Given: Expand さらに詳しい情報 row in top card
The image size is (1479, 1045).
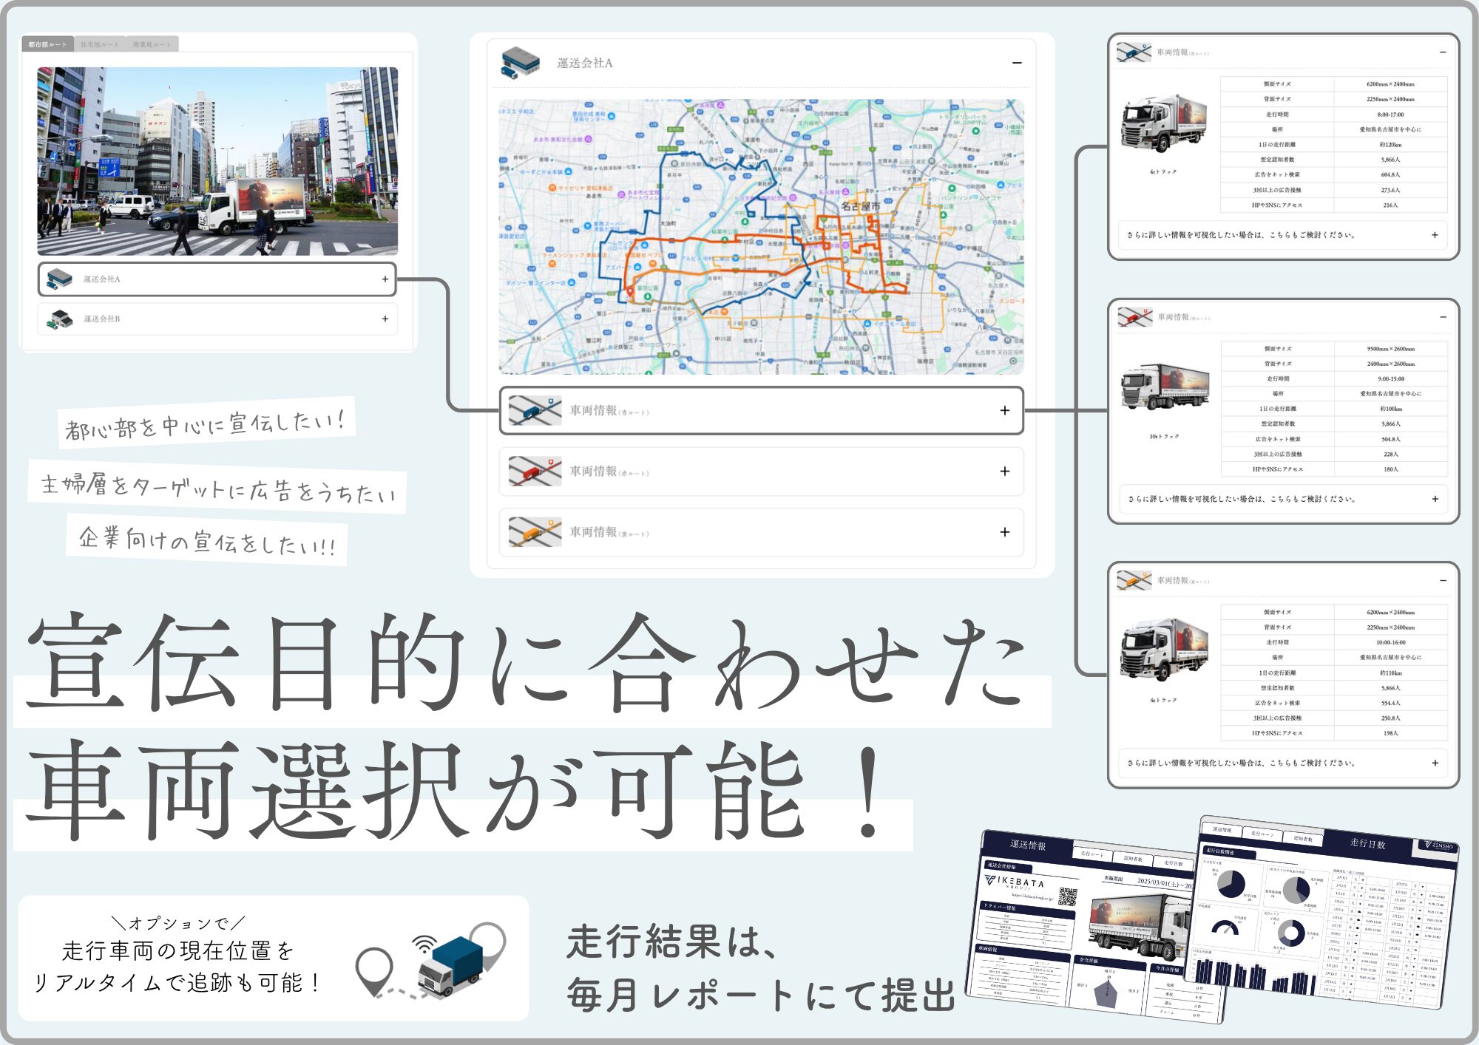Looking at the screenshot, I should tap(1434, 235).
